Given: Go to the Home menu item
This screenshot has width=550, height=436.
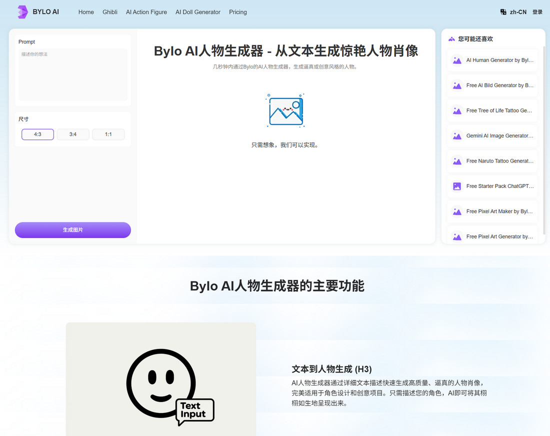Looking at the screenshot, I should (86, 12).
